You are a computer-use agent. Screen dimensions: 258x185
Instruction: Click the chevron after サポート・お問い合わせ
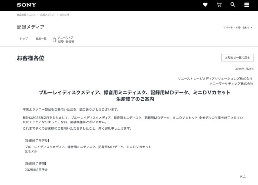[251, 27]
